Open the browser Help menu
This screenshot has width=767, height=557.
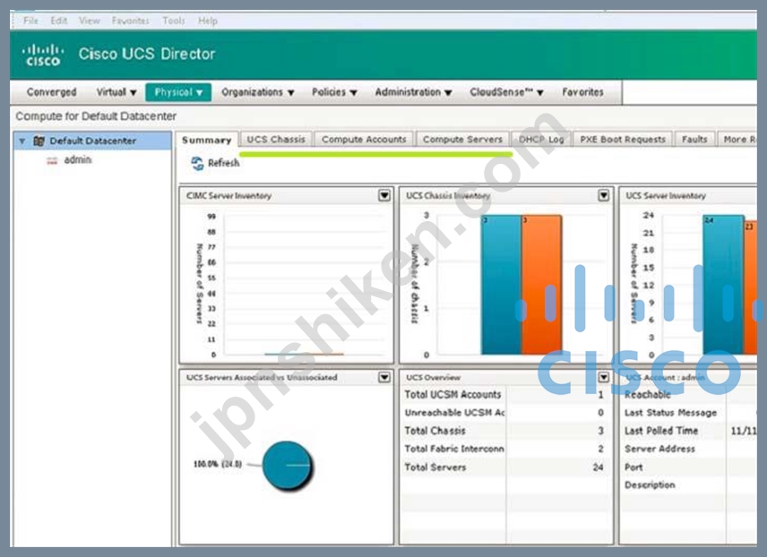(x=207, y=21)
